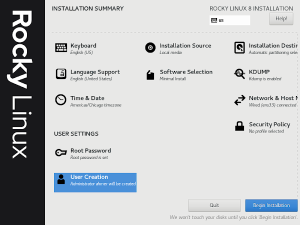The width and height of the screenshot is (300, 225).
Task: Click 'Wired (ens33) connected' text
Action: 272,105
